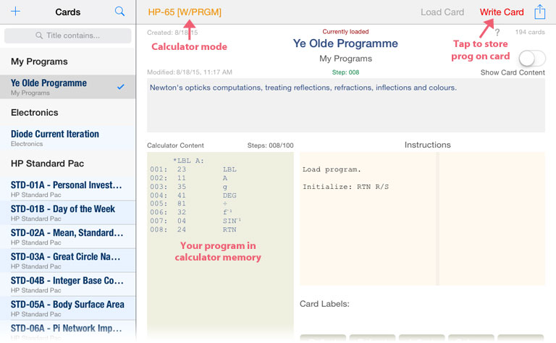Click the HP Standard Pac section header
The image size is (556, 343).
click(47, 164)
